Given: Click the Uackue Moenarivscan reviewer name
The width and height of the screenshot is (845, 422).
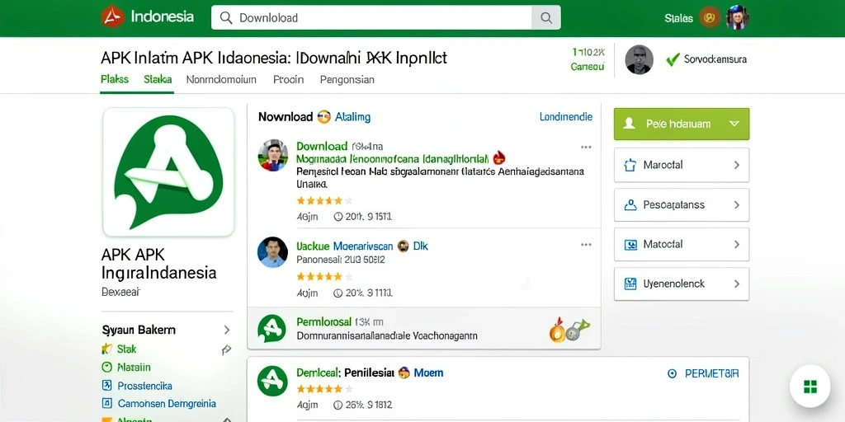Looking at the screenshot, I should click(x=344, y=246).
